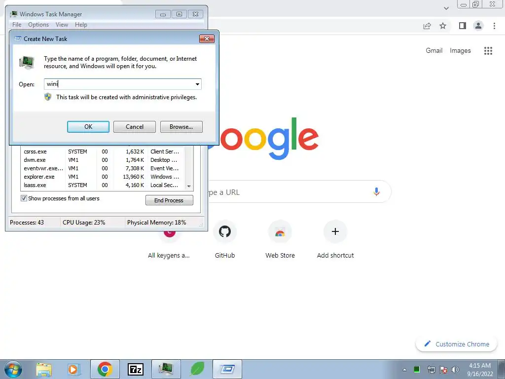The image size is (505, 379).
Task: Open Chrome three-dot menu
Action: click(x=494, y=26)
